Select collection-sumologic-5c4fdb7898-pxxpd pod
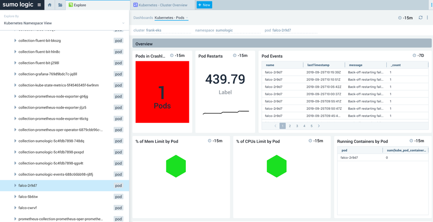The height and width of the screenshot is (222, 433). pos(51,152)
